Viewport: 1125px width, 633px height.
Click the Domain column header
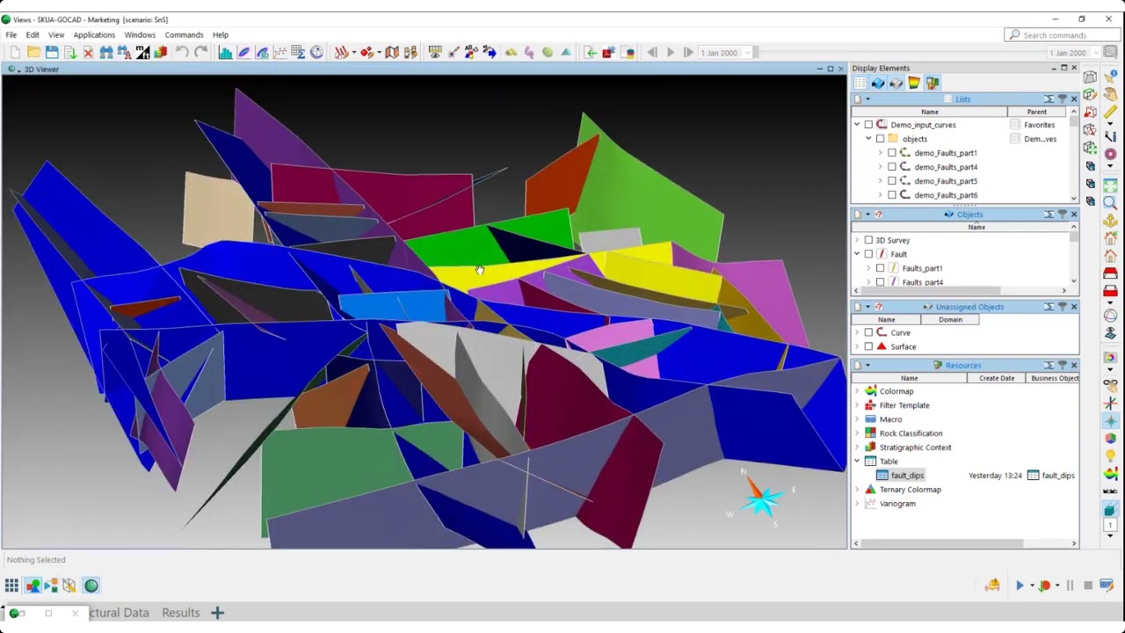coord(950,319)
